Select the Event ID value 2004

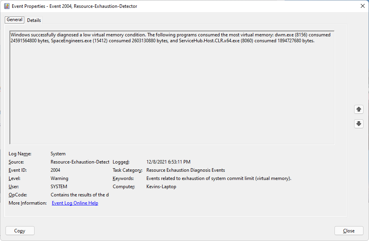point(55,170)
